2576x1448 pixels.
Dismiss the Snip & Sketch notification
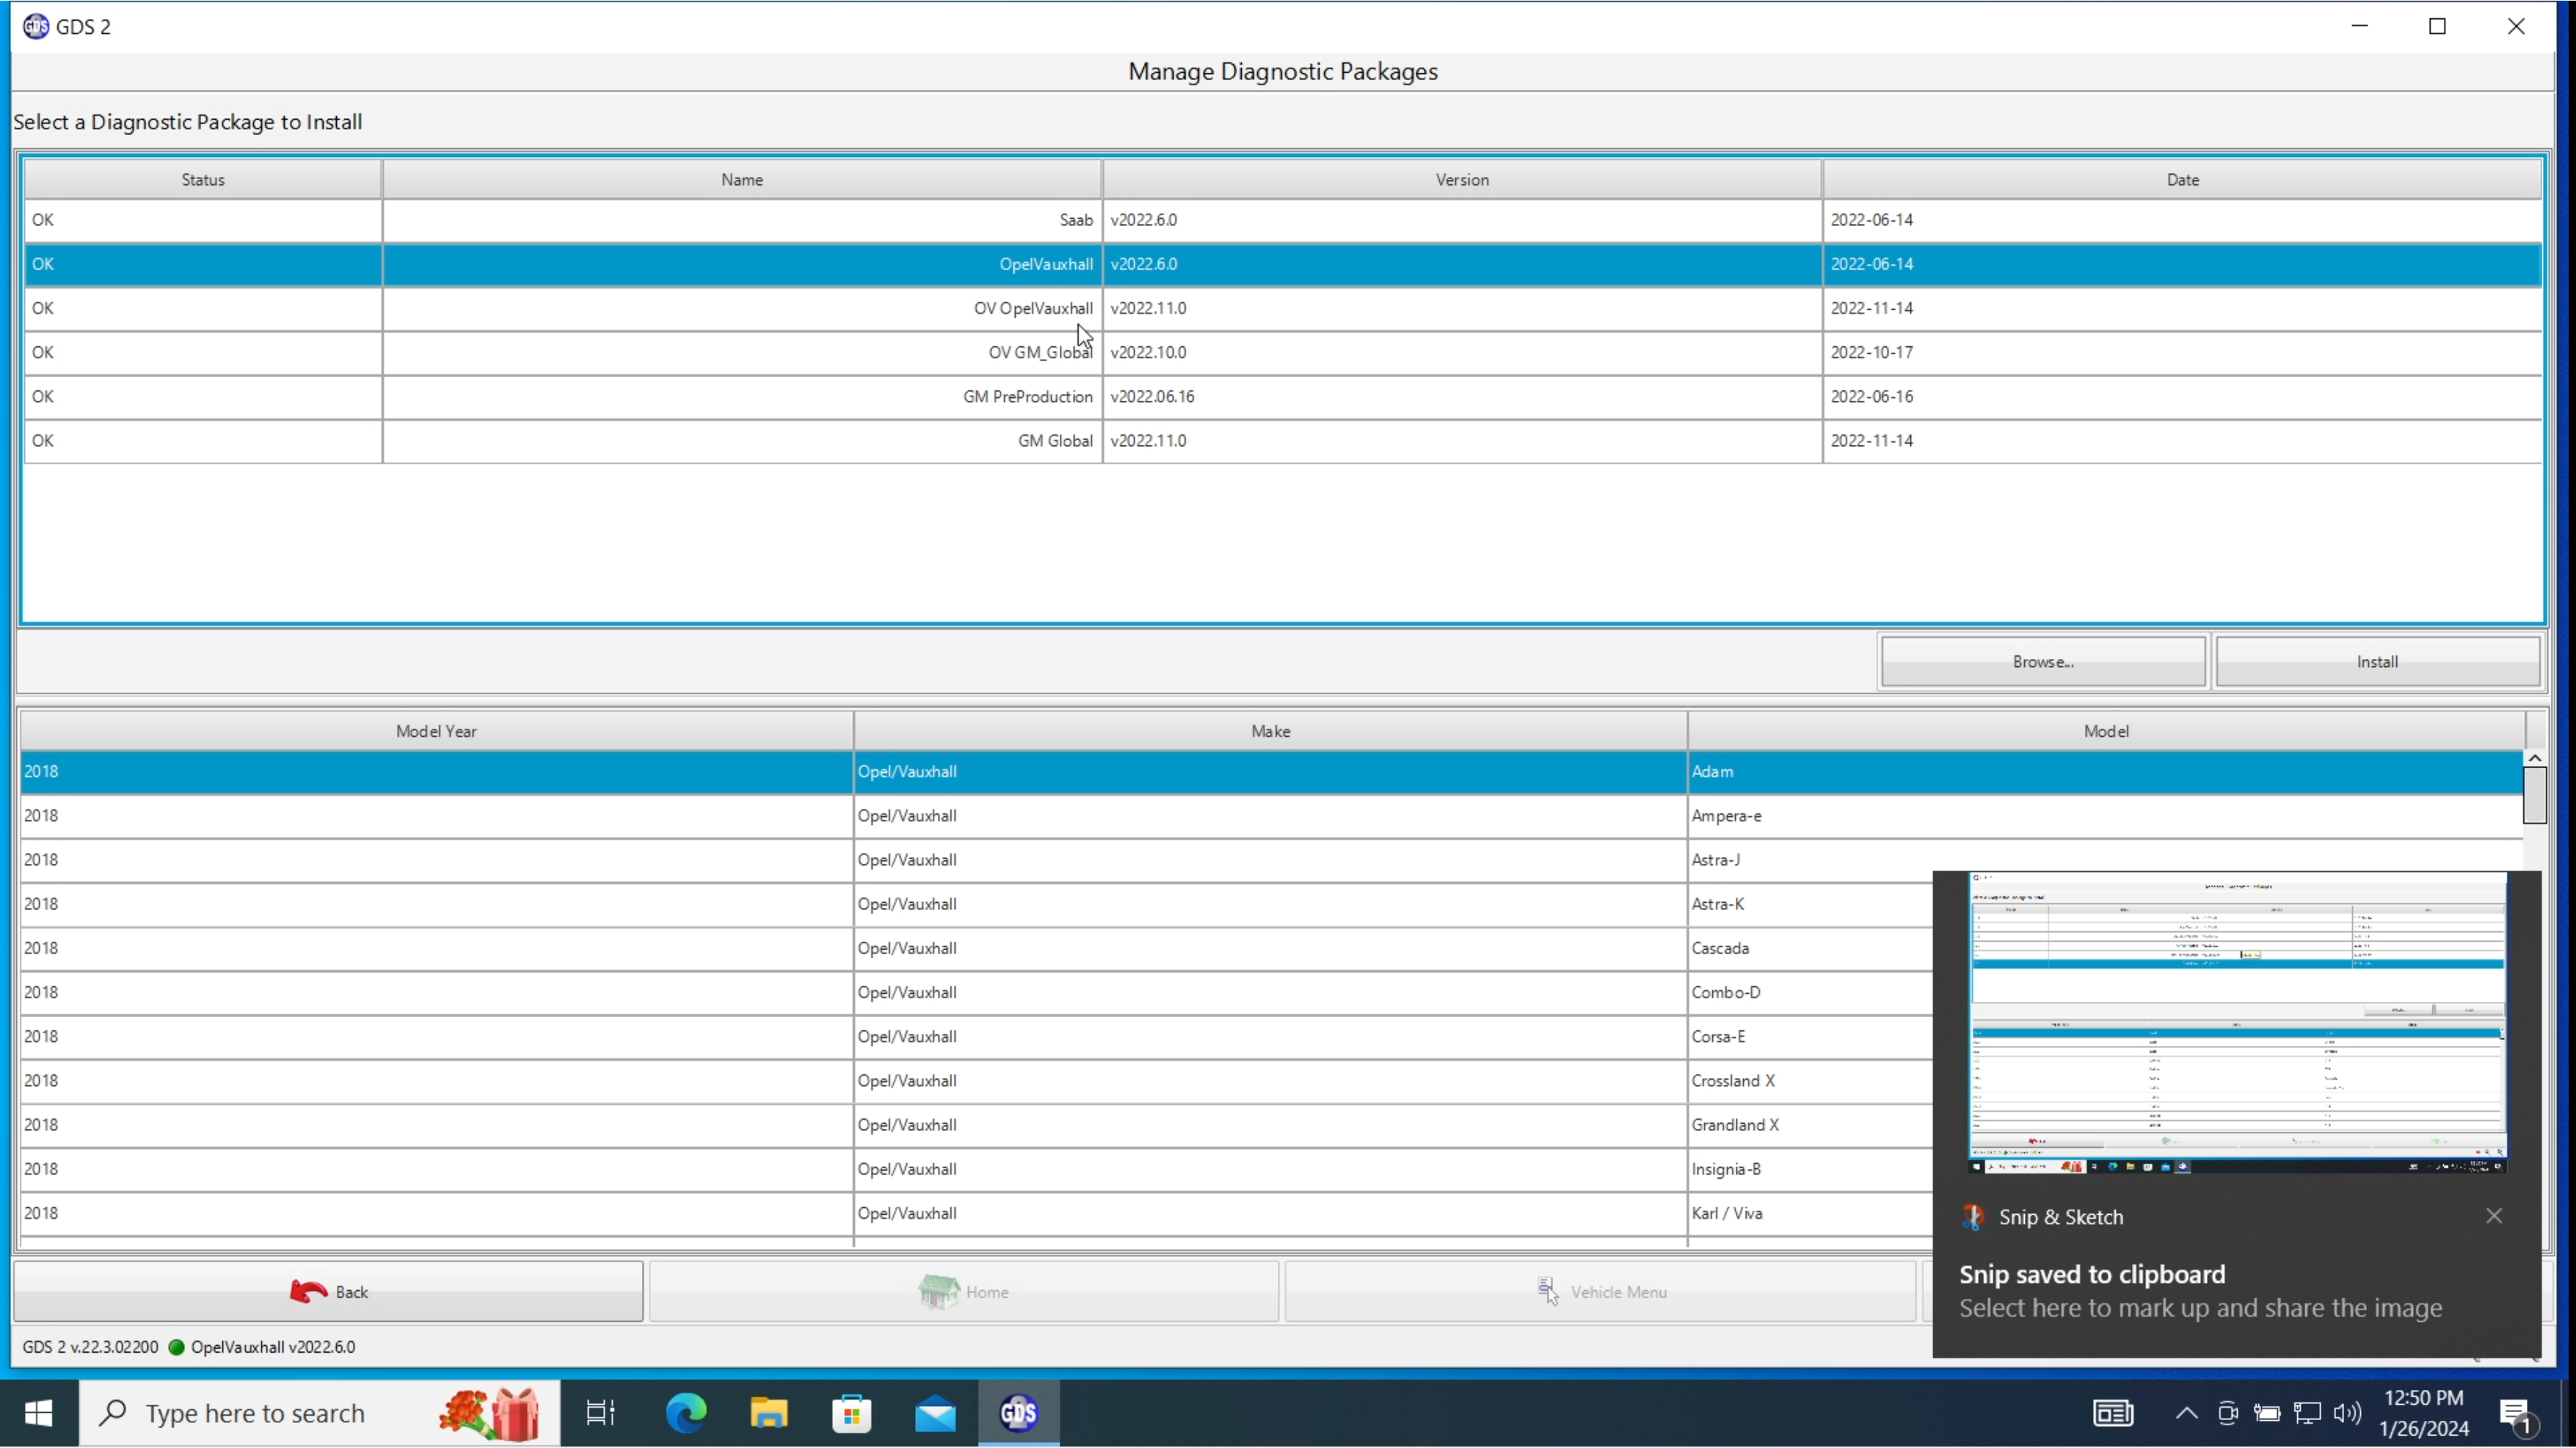click(2494, 1216)
